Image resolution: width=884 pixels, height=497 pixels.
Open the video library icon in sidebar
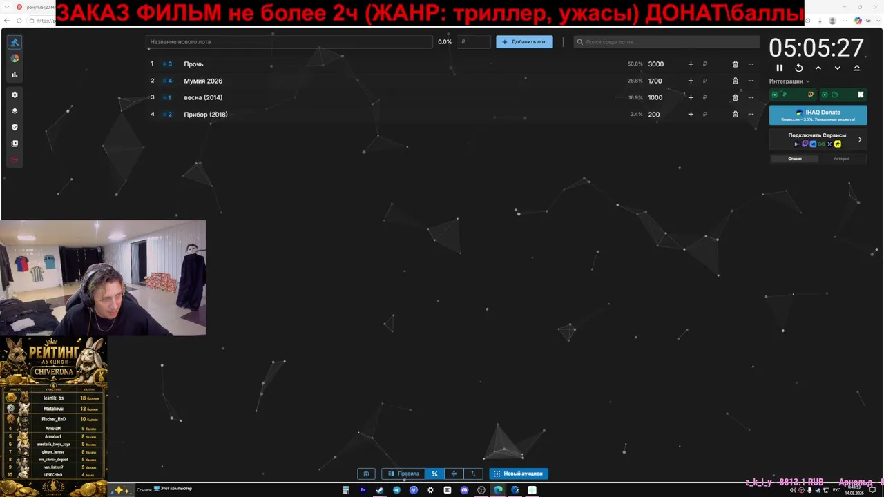click(x=15, y=144)
